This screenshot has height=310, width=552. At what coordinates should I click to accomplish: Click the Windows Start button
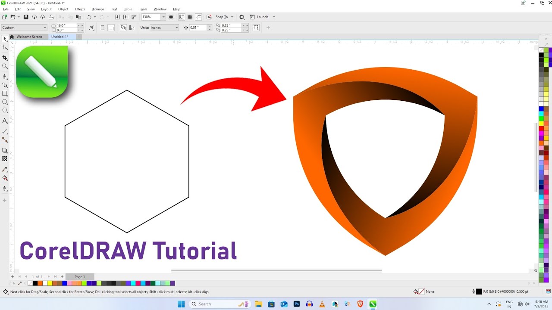pos(181,304)
